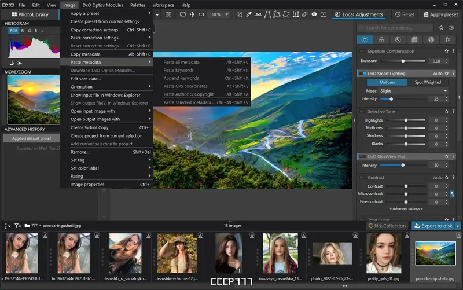The image size is (463, 290).
Task: Click the Export to disk button
Action: click(x=433, y=226)
